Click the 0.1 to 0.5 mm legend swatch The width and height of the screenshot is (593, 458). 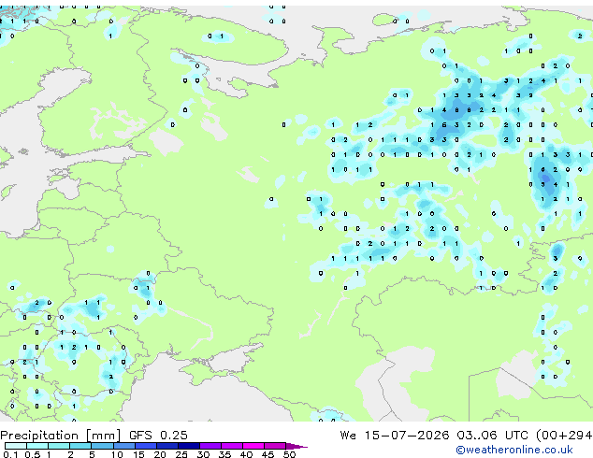coord(16,446)
